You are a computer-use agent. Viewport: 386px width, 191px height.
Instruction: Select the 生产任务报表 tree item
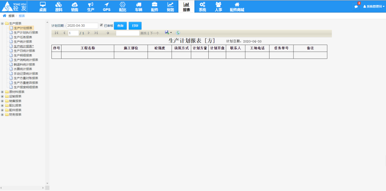point(23,37)
